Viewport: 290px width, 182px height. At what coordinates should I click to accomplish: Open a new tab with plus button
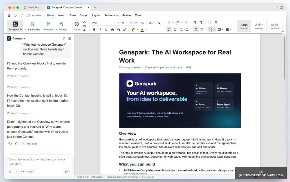[95, 7]
